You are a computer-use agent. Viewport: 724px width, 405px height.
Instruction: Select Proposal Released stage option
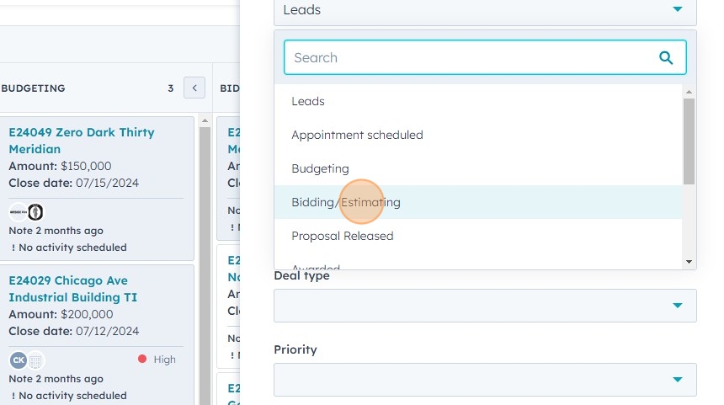tap(343, 236)
